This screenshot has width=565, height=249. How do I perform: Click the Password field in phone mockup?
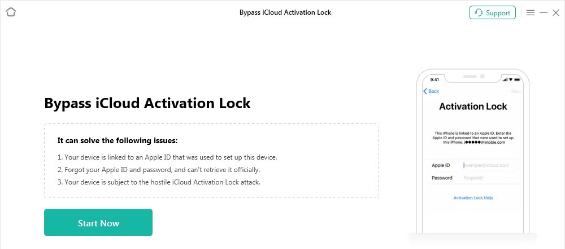click(x=473, y=178)
